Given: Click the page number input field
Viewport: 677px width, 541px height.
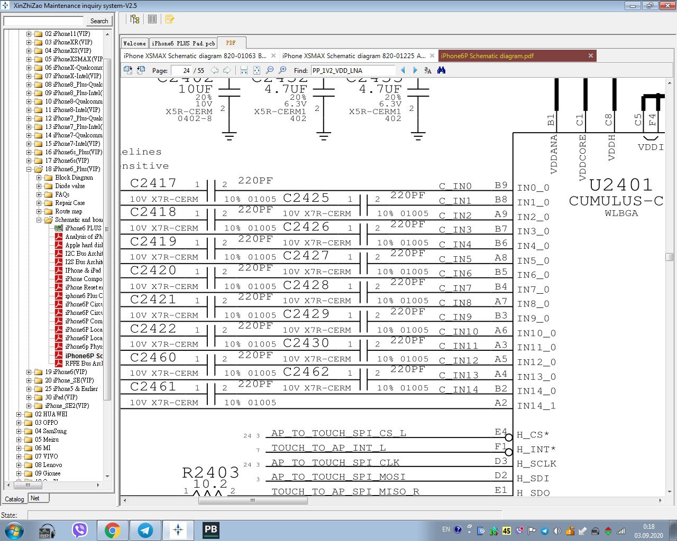Looking at the screenshot, I should [181, 70].
